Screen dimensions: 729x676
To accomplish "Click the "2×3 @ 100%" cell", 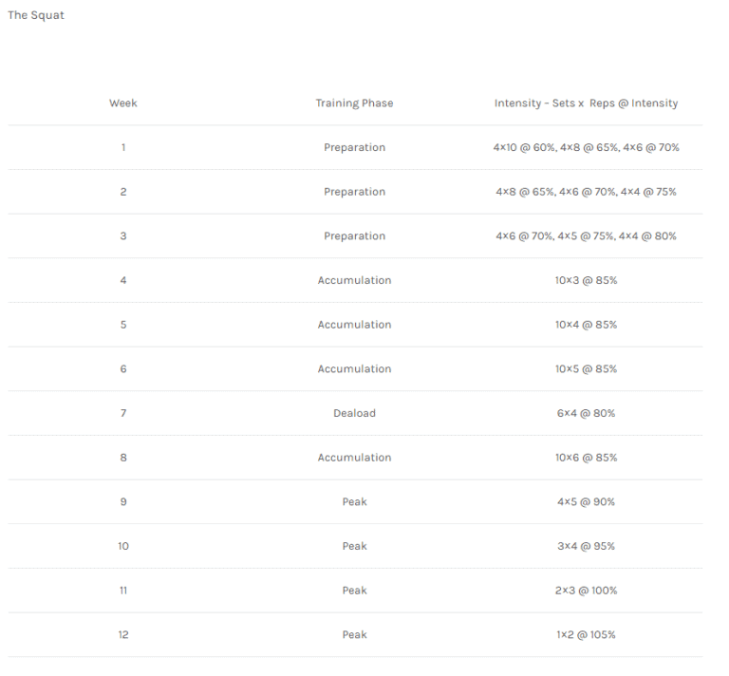I will point(586,591).
